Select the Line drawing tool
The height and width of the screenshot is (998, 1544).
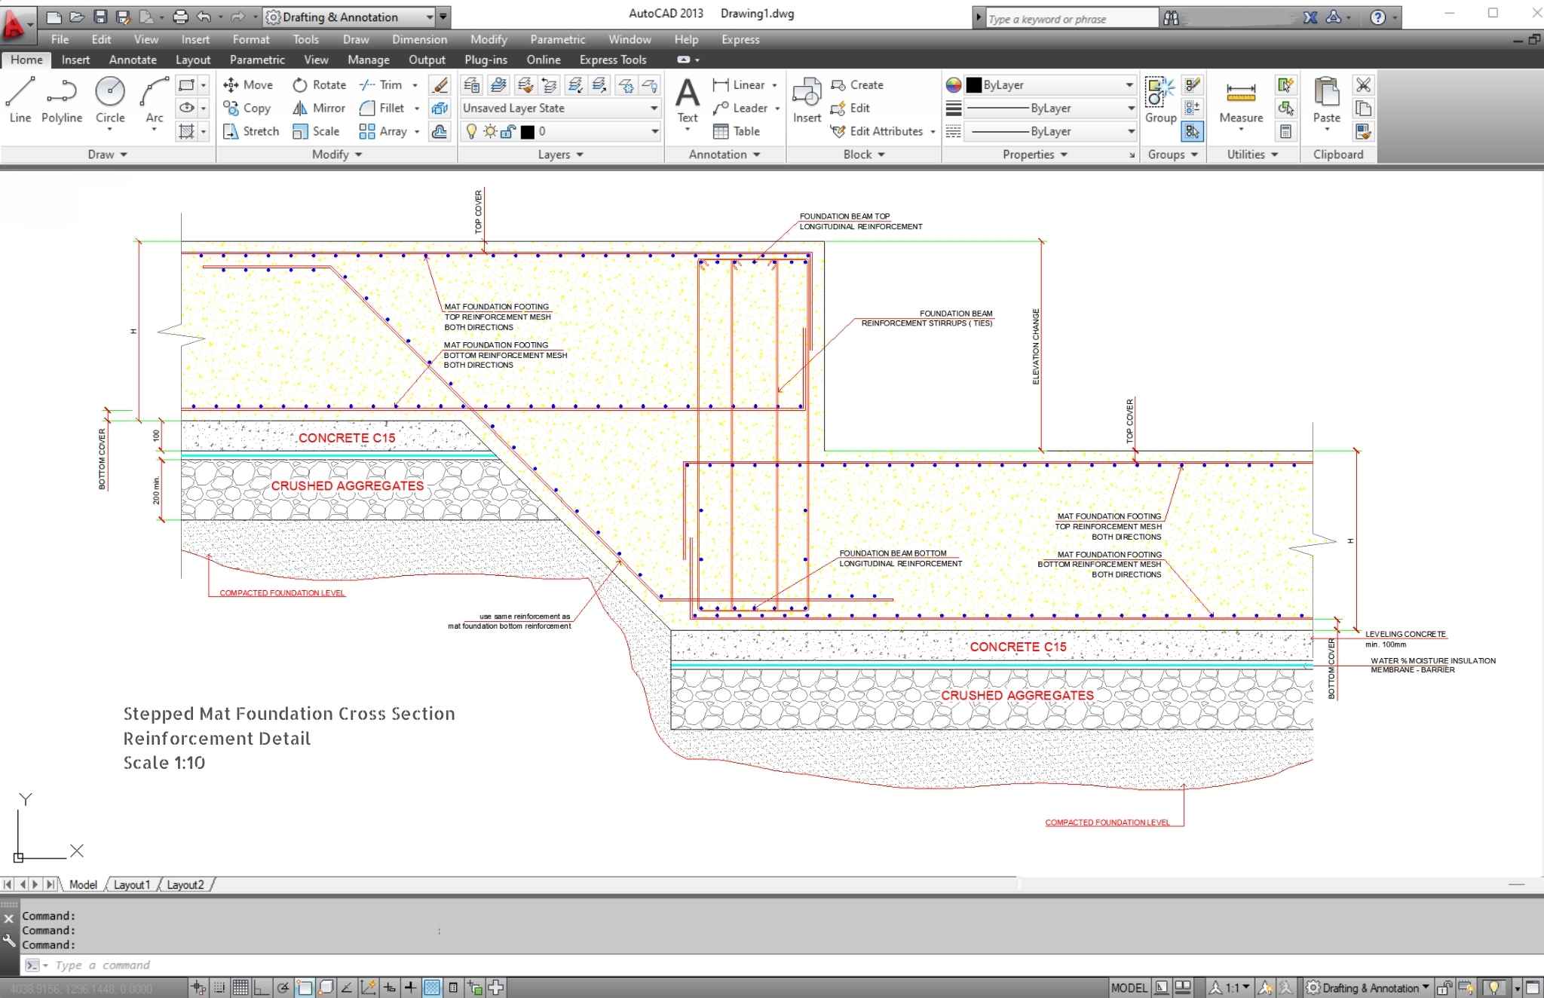[20, 99]
